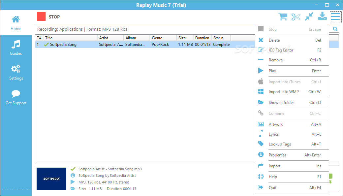
Task: Choose Import with Ins shortcut
Action: 292,166
